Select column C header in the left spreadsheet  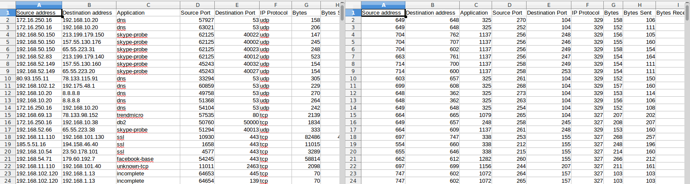tap(148, 5)
